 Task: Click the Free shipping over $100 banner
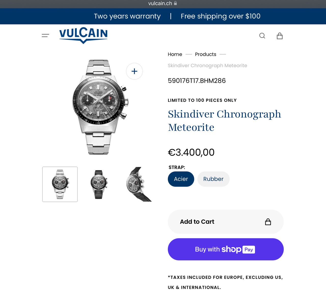click(221, 16)
